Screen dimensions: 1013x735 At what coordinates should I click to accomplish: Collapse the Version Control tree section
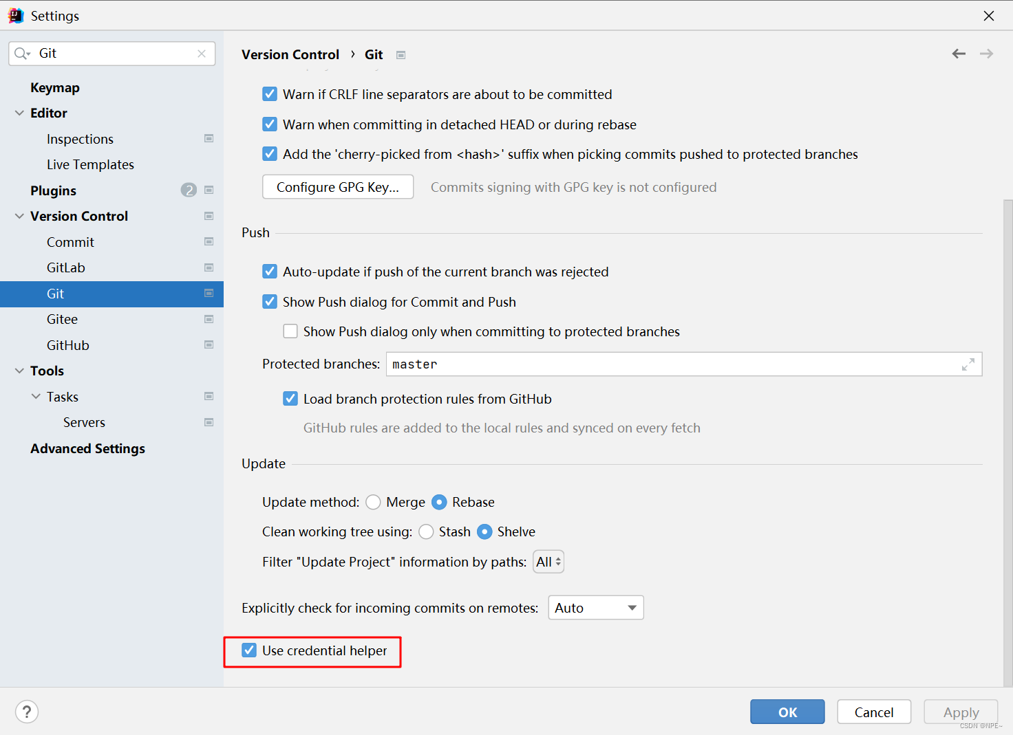19,216
